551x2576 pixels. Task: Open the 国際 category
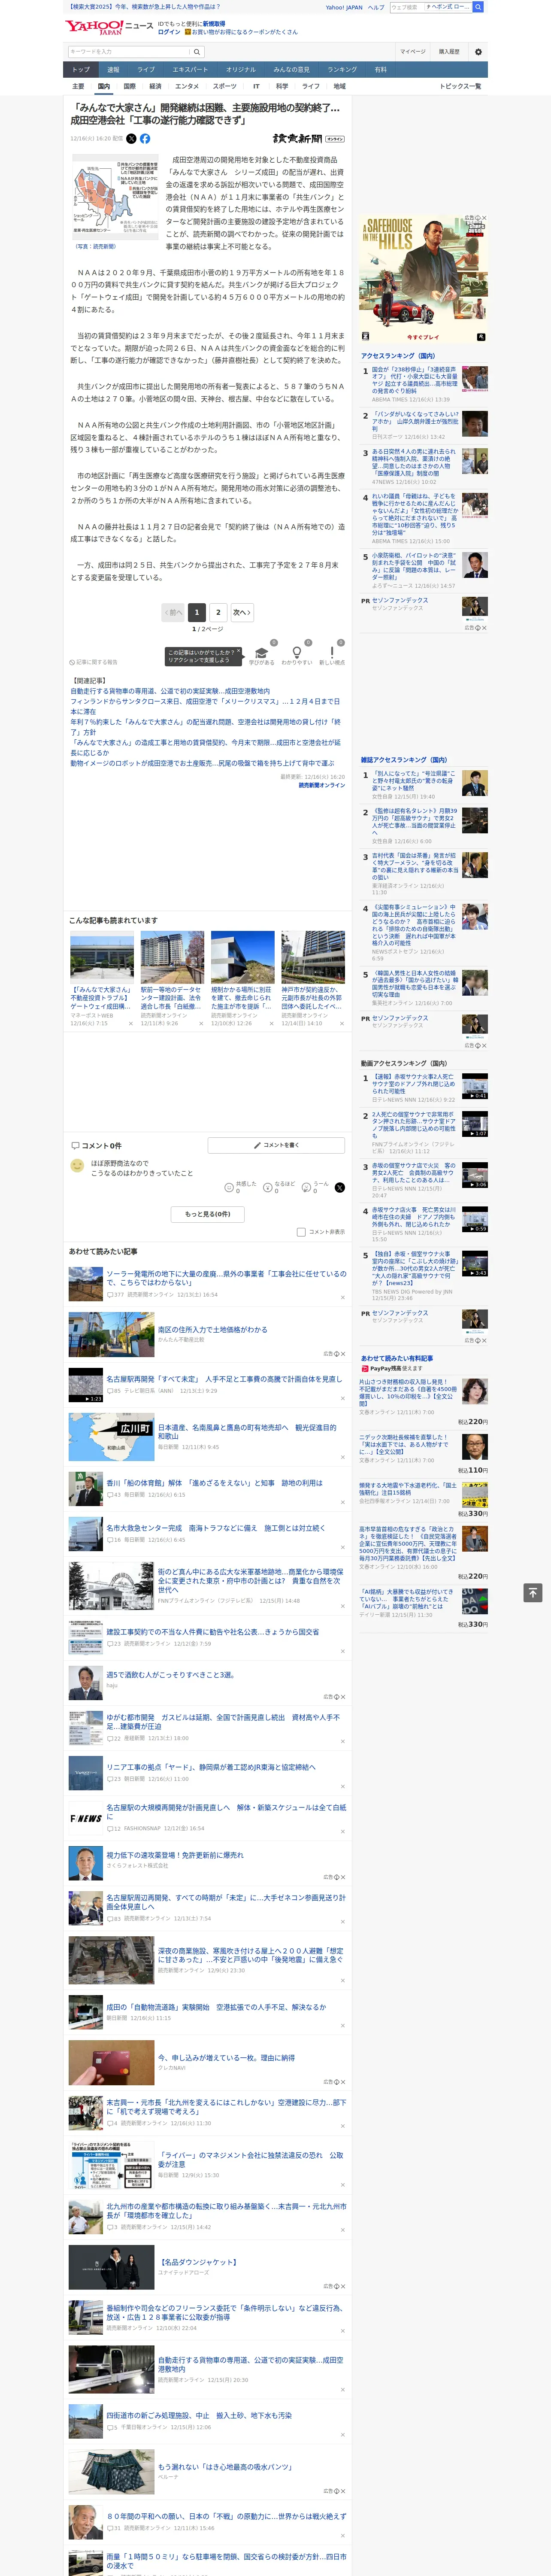point(129,86)
